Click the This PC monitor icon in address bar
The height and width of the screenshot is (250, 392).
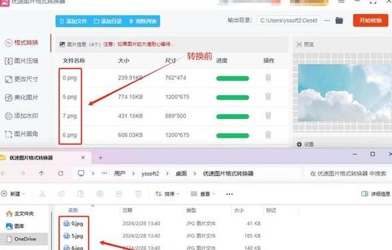pos(81,174)
